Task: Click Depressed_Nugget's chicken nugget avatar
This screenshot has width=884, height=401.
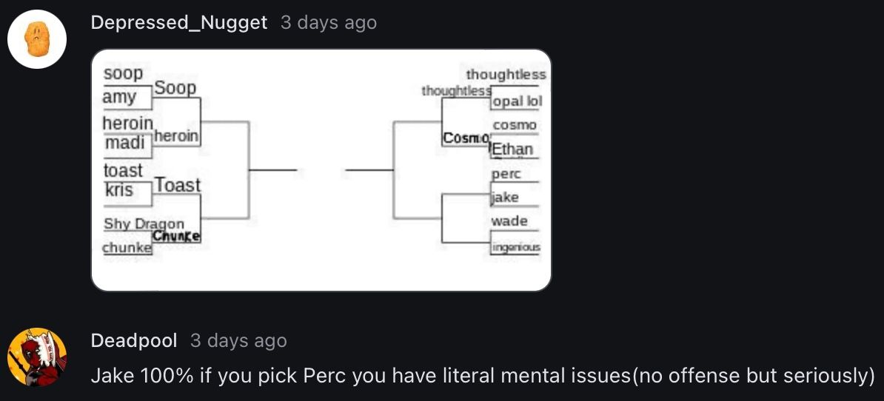Action: coord(37,39)
